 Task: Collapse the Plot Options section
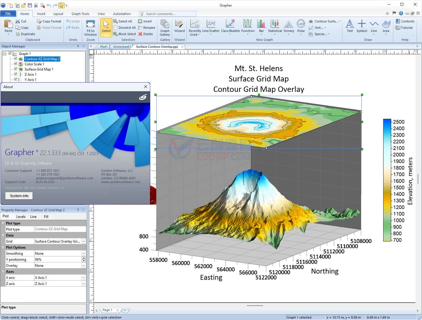coord(3,247)
